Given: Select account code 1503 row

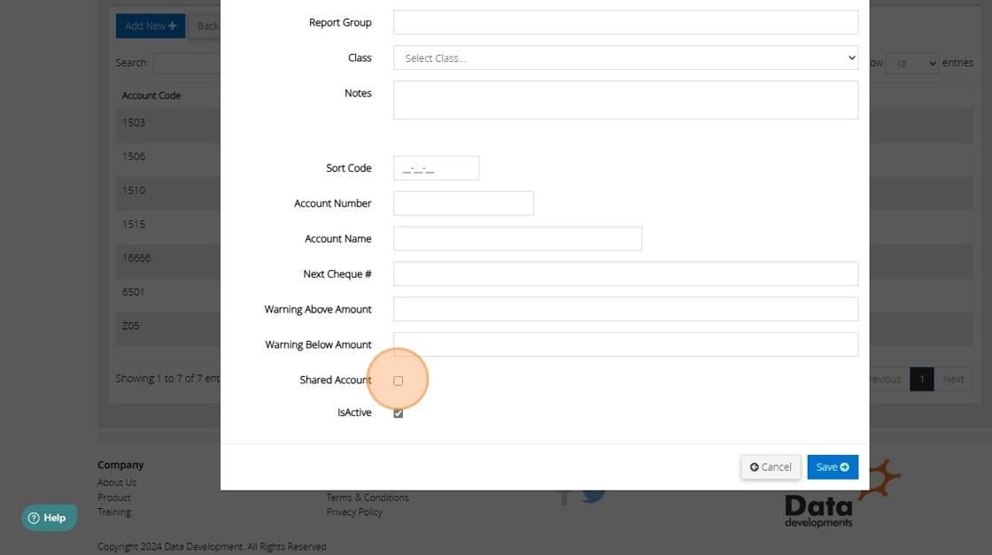Looking at the screenshot, I should 167,123.
